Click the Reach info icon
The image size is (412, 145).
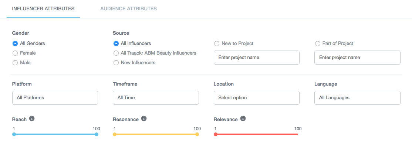[32, 119]
